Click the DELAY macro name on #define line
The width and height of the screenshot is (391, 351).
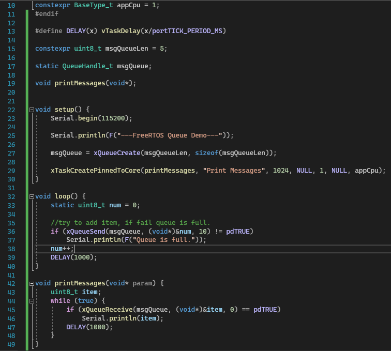pyautogui.click(x=76, y=31)
